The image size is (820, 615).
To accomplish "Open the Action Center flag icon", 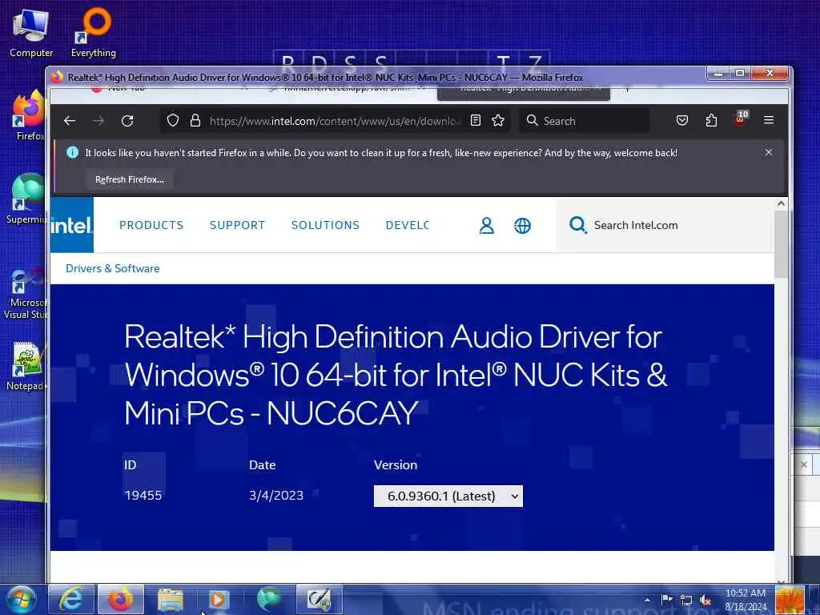I will coord(667,600).
